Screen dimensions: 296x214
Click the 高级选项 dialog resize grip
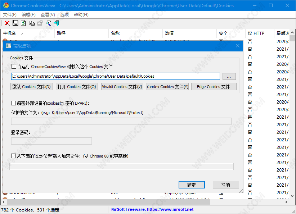pos(241,191)
